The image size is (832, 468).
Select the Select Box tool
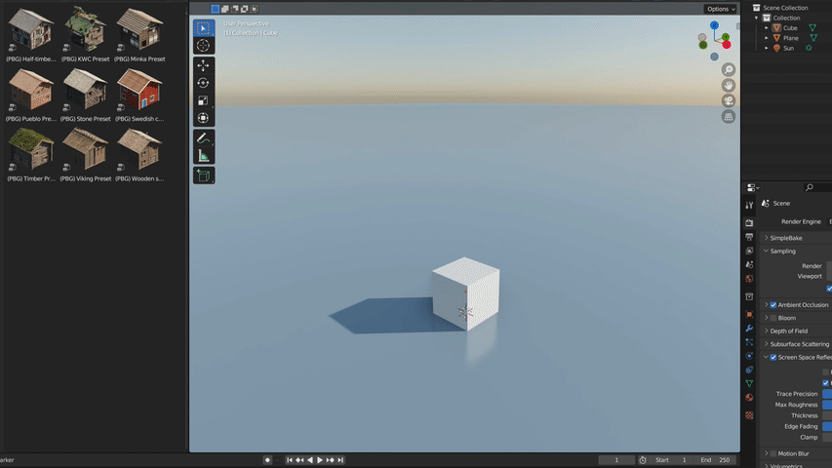[203, 28]
